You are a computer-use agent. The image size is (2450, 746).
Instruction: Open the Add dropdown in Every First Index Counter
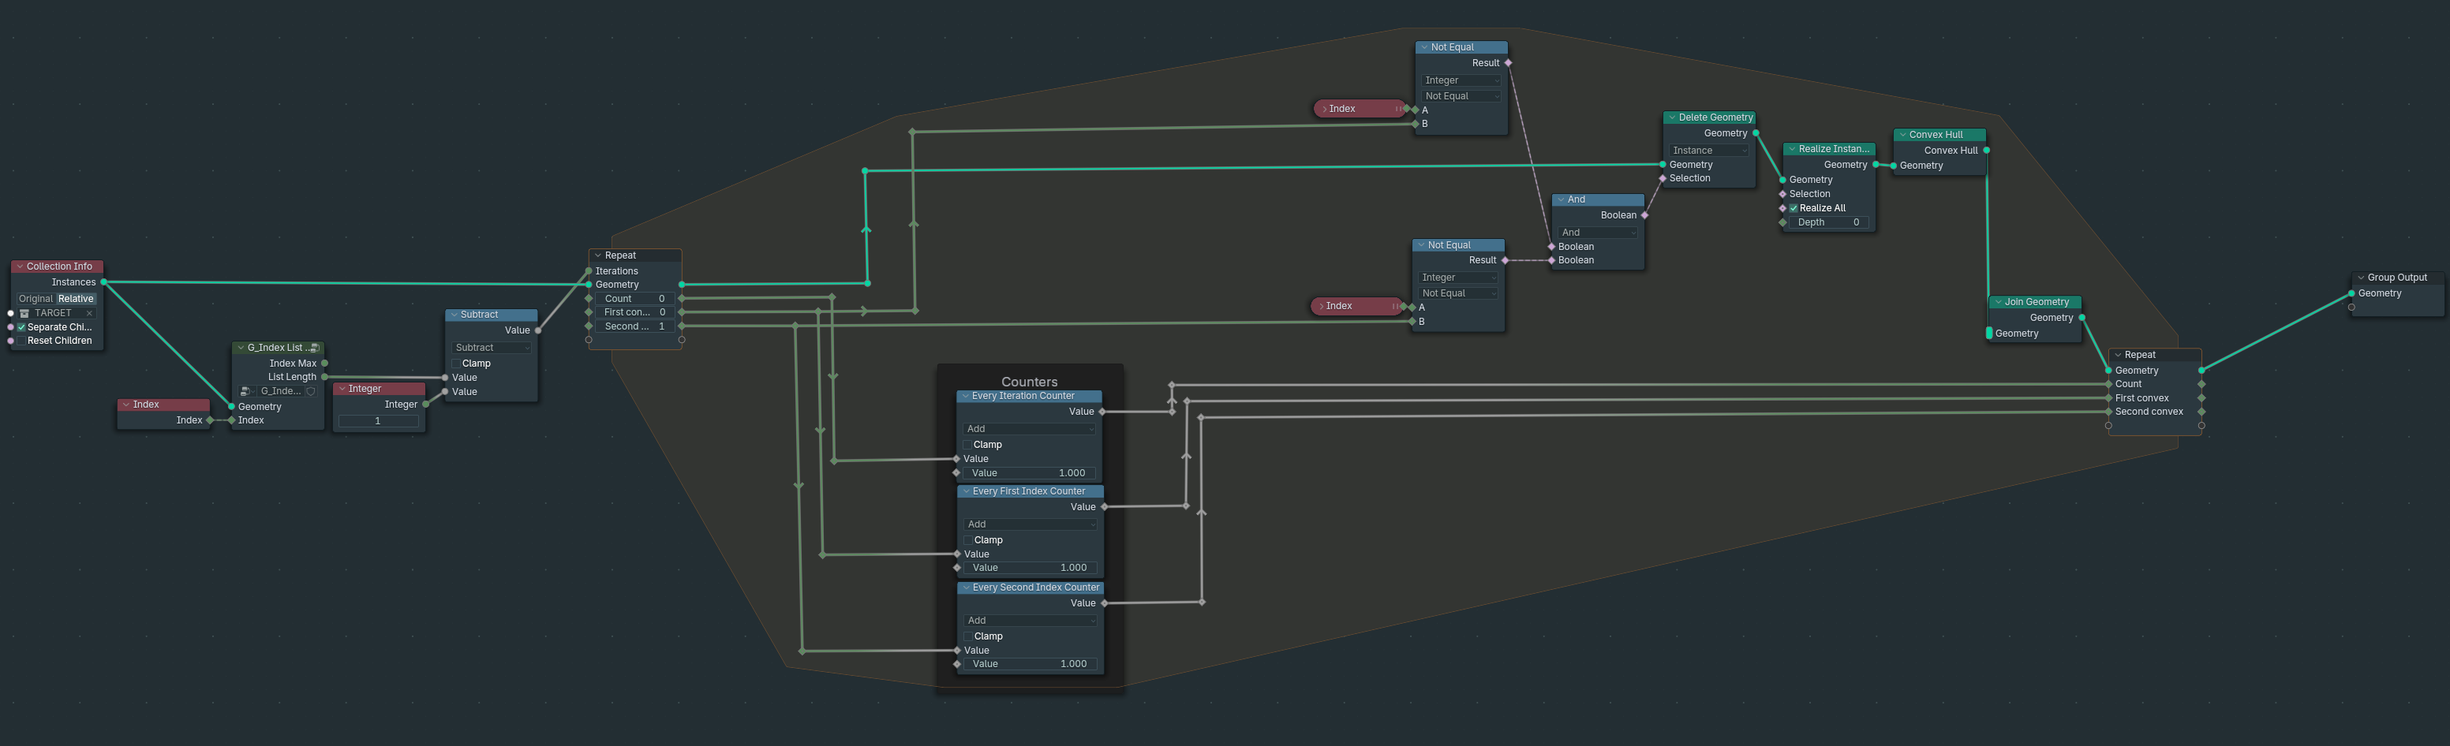[x=1030, y=524]
